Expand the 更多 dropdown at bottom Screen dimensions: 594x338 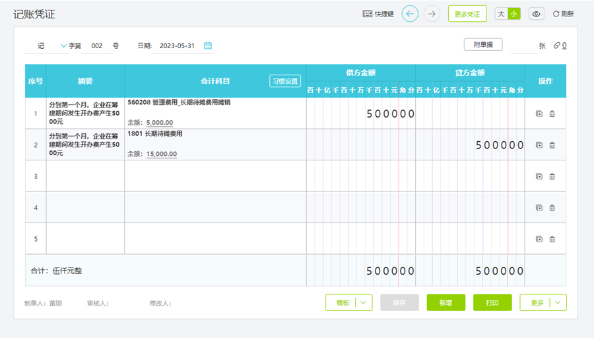[x=558, y=302]
